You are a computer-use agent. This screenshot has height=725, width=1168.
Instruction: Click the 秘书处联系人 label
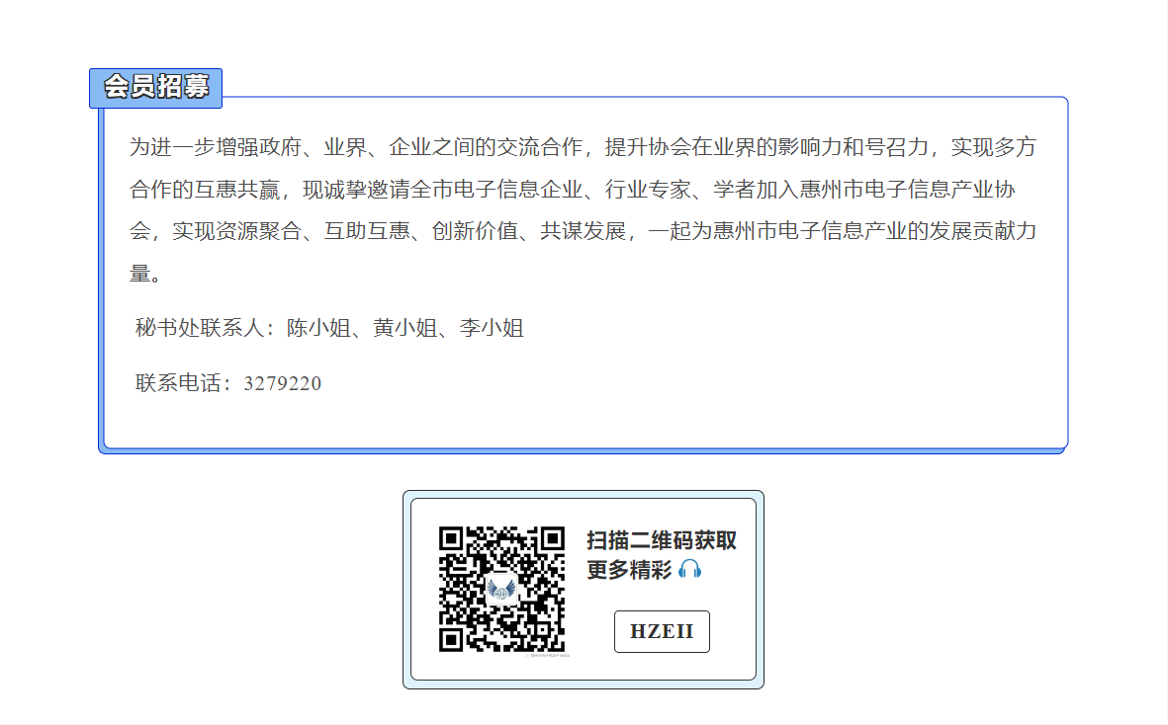click(x=200, y=329)
